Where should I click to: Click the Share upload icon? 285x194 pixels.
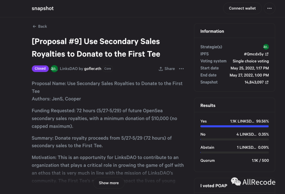click(161, 69)
